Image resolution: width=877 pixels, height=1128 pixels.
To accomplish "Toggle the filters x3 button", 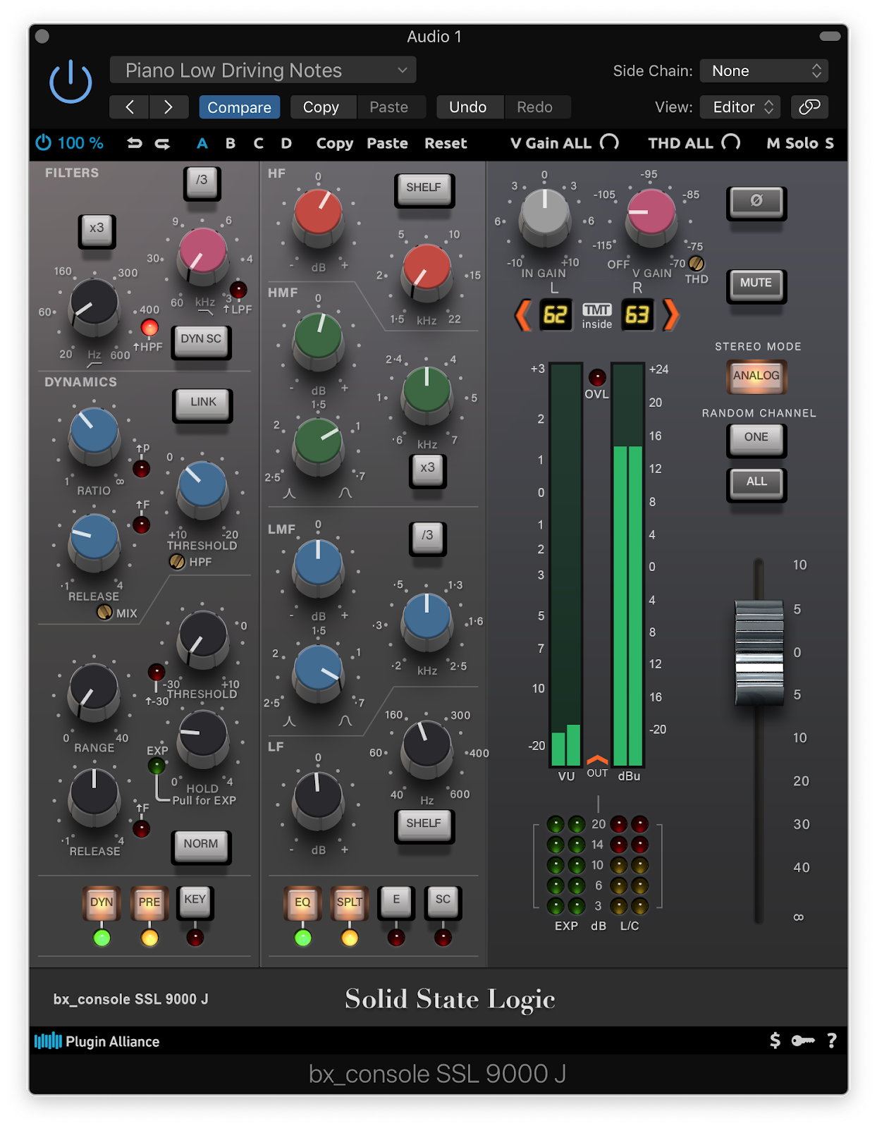I will click(97, 230).
